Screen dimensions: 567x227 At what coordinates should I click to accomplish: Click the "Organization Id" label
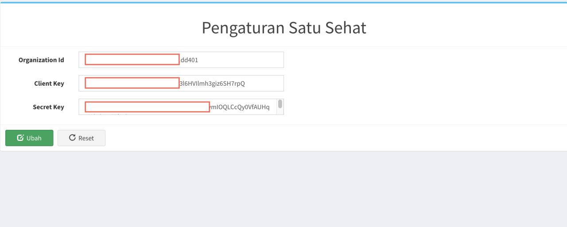coord(41,60)
